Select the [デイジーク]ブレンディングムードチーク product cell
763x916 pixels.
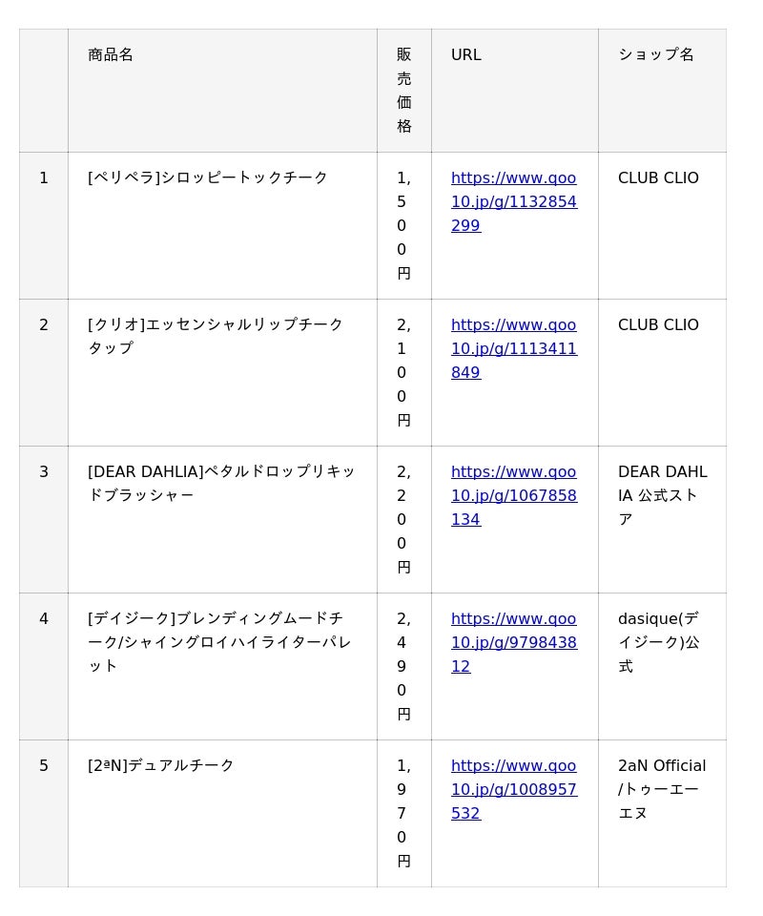point(219,641)
